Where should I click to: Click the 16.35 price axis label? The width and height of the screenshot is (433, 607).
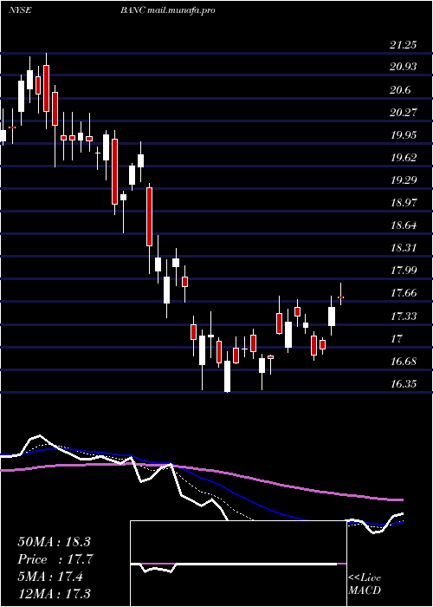pos(404,384)
